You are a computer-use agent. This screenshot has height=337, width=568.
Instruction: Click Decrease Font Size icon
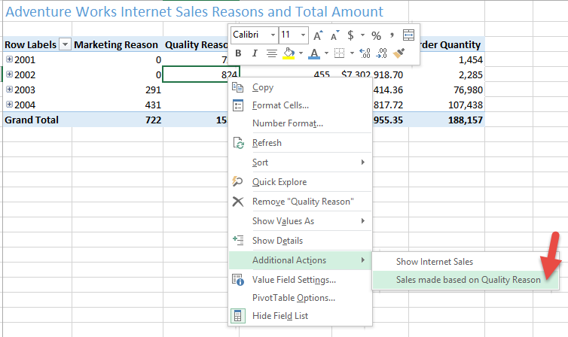[x=335, y=35]
